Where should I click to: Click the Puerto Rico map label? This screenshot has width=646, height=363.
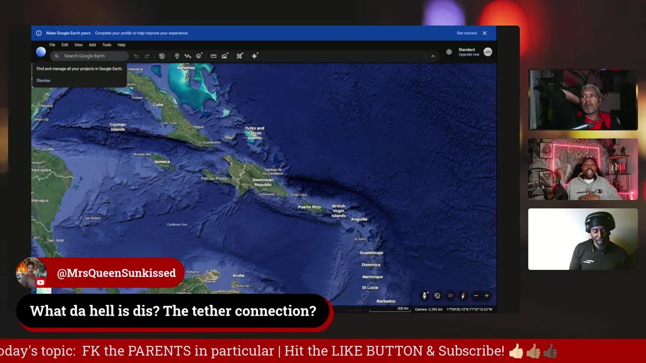(x=309, y=207)
